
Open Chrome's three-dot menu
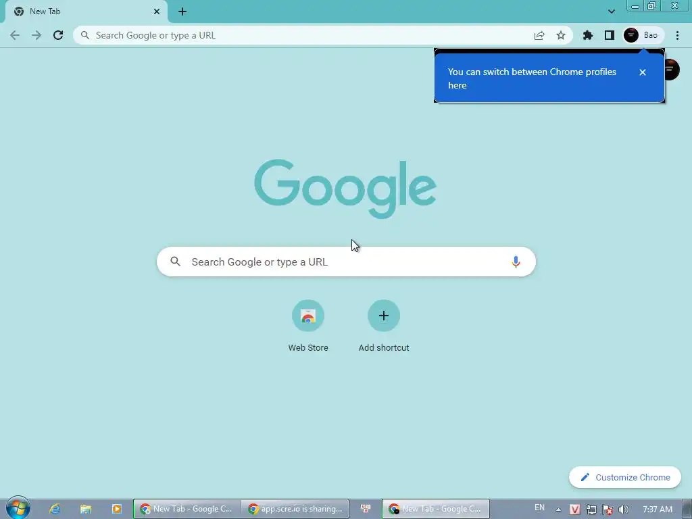(x=677, y=35)
